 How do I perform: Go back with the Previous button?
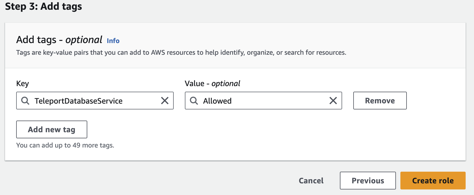click(x=368, y=181)
